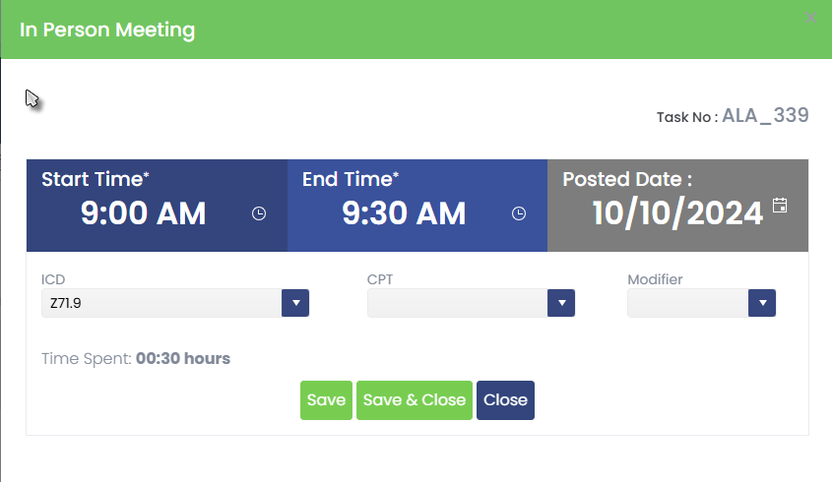Click the Posted Date label
This screenshot has height=482, width=832.
tap(627, 180)
